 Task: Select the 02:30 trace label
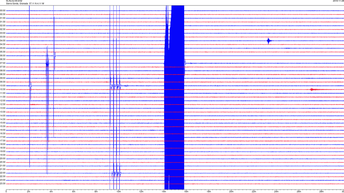pos(3,29)
